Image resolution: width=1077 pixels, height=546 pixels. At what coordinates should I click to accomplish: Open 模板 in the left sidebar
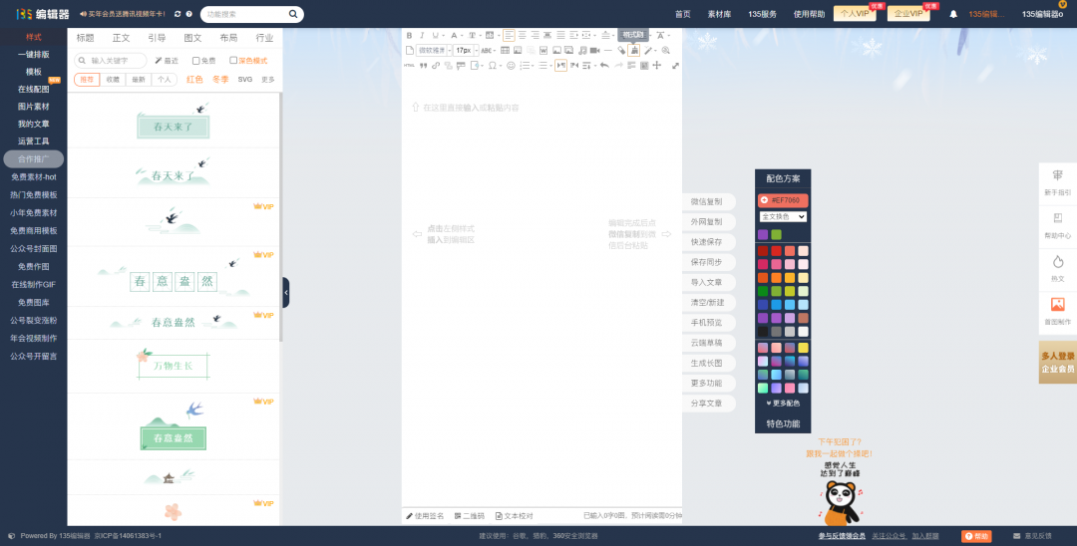tap(34, 72)
